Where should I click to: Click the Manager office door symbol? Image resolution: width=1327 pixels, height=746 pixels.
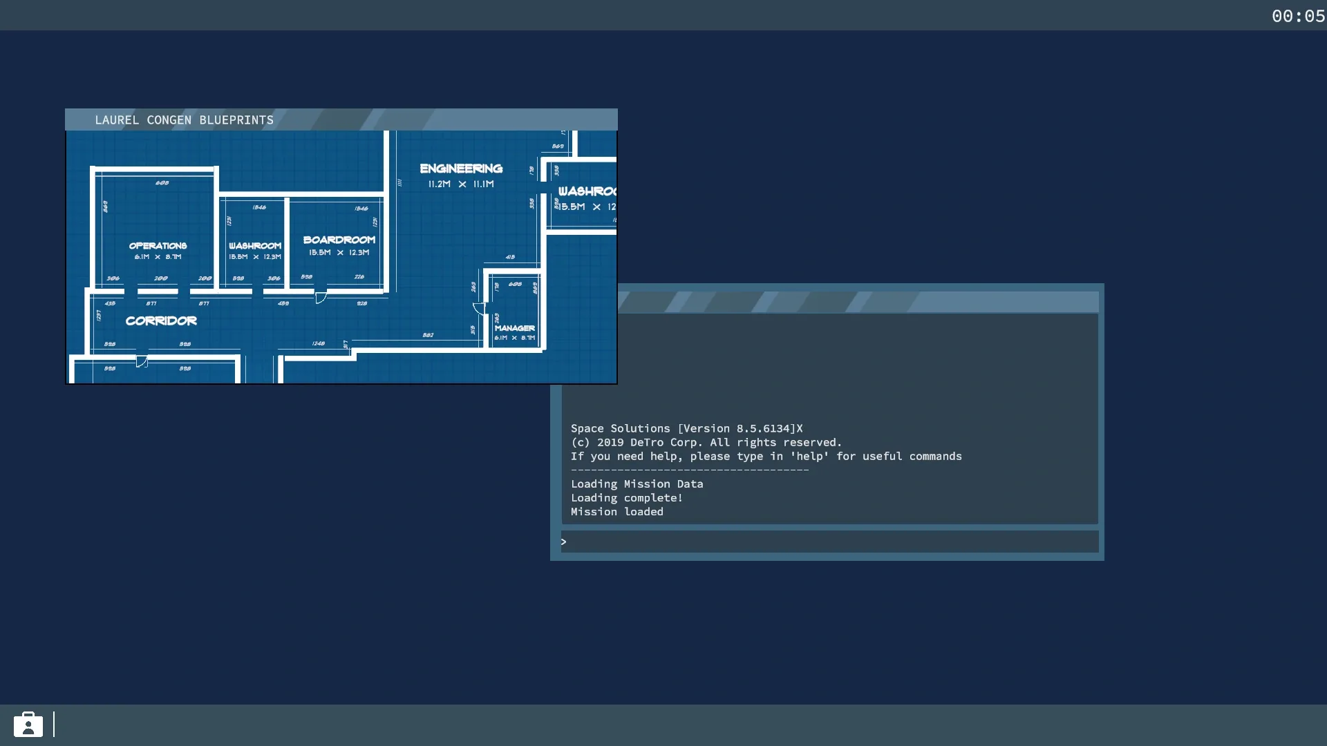(x=478, y=308)
